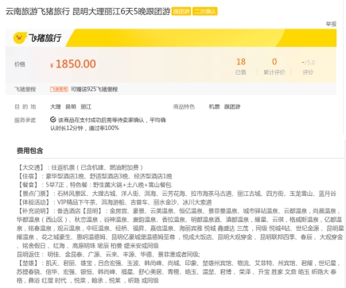Click the 机票 feature label
Screen dimensions: 346x288
(x=214, y=107)
